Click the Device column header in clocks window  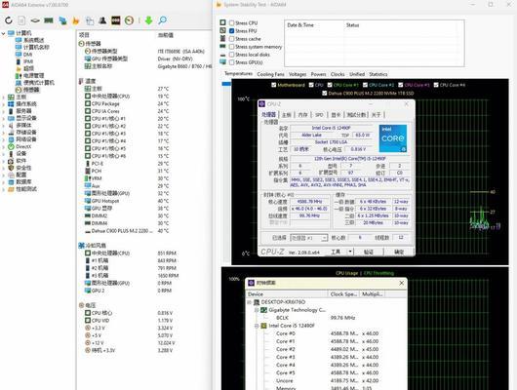(x=287, y=294)
